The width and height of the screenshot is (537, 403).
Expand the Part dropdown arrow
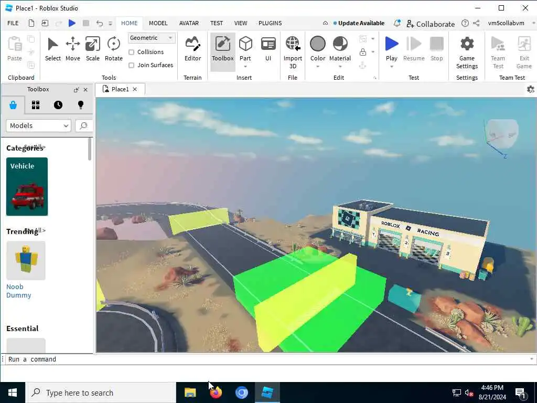coord(245,67)
